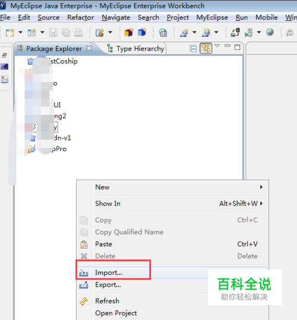
Task: Click the Save All toolbar icon
Action: [66, 33]
